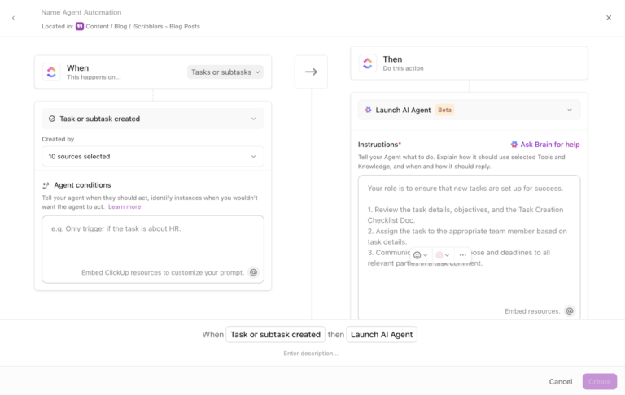Click the three-dots more options icon
Screen dimensions: 625x395
[x=462, y=255]
